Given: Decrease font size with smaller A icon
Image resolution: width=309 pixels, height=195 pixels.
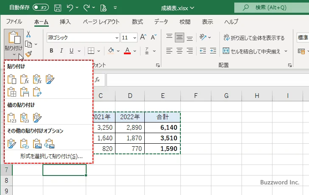Looking at the screenshot, I should click(154, 37).
